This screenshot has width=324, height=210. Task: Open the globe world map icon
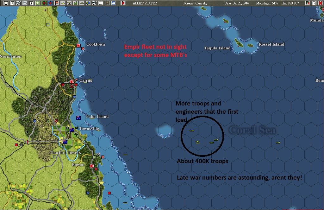[88, 3]
